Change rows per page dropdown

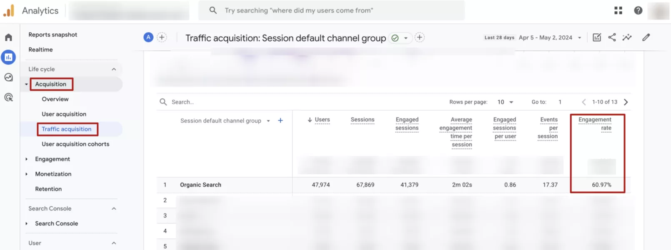(x=505, y=102)
